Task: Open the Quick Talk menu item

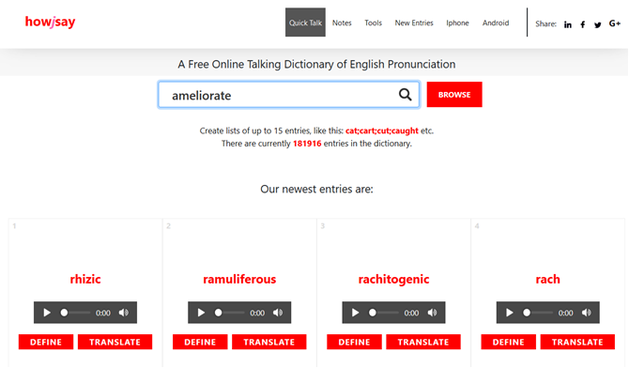Action: click(305, 23)
